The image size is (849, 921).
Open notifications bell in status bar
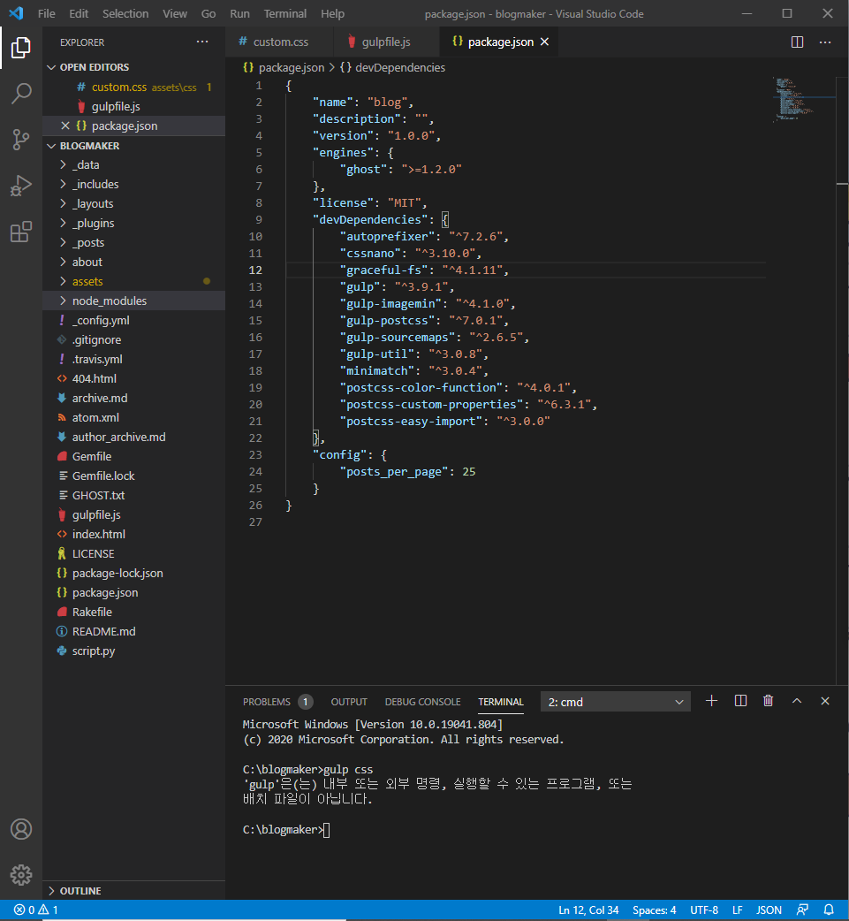click(x=829, y=910)
